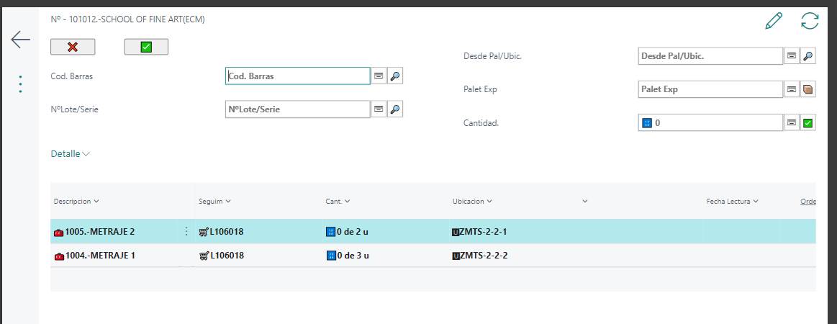The height and width of the screenshot is (324, 837).
Task: Go back with the left arrow
Action: point(21,40)
